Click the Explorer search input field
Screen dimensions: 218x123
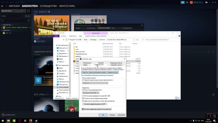(x=160, y=40)
